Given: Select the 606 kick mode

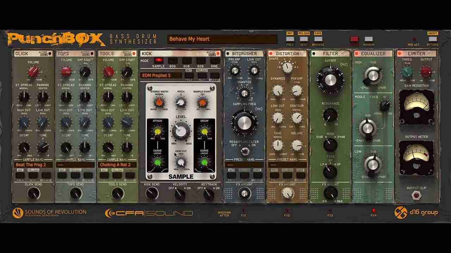Looking at the screenshot, I should point(200,60).
